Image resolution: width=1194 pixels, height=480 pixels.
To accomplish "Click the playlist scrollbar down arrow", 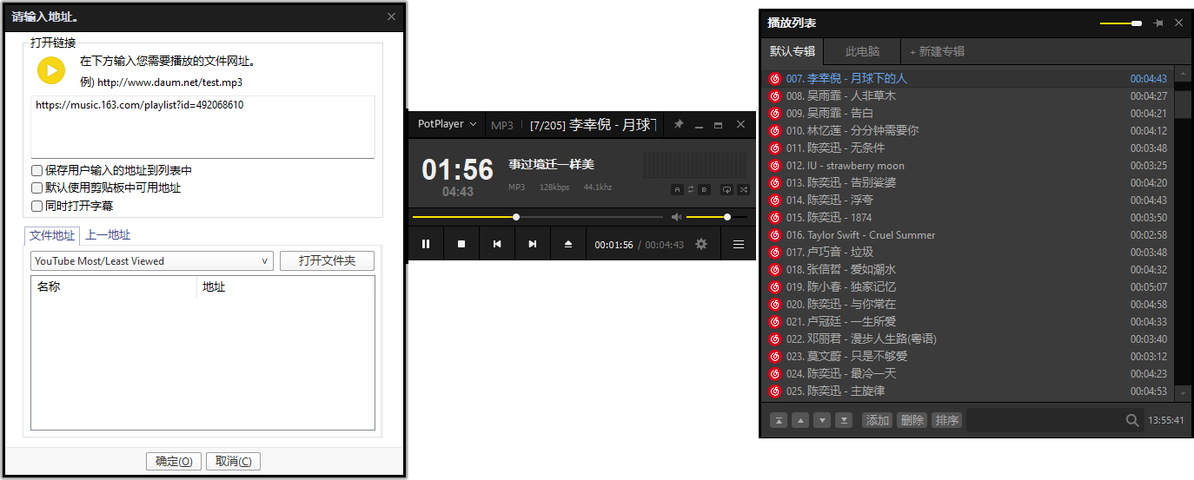I will (x=1183, y=393).
